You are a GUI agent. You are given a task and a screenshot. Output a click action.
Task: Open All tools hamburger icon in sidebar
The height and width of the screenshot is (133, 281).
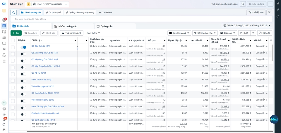[x=4, y=61]
